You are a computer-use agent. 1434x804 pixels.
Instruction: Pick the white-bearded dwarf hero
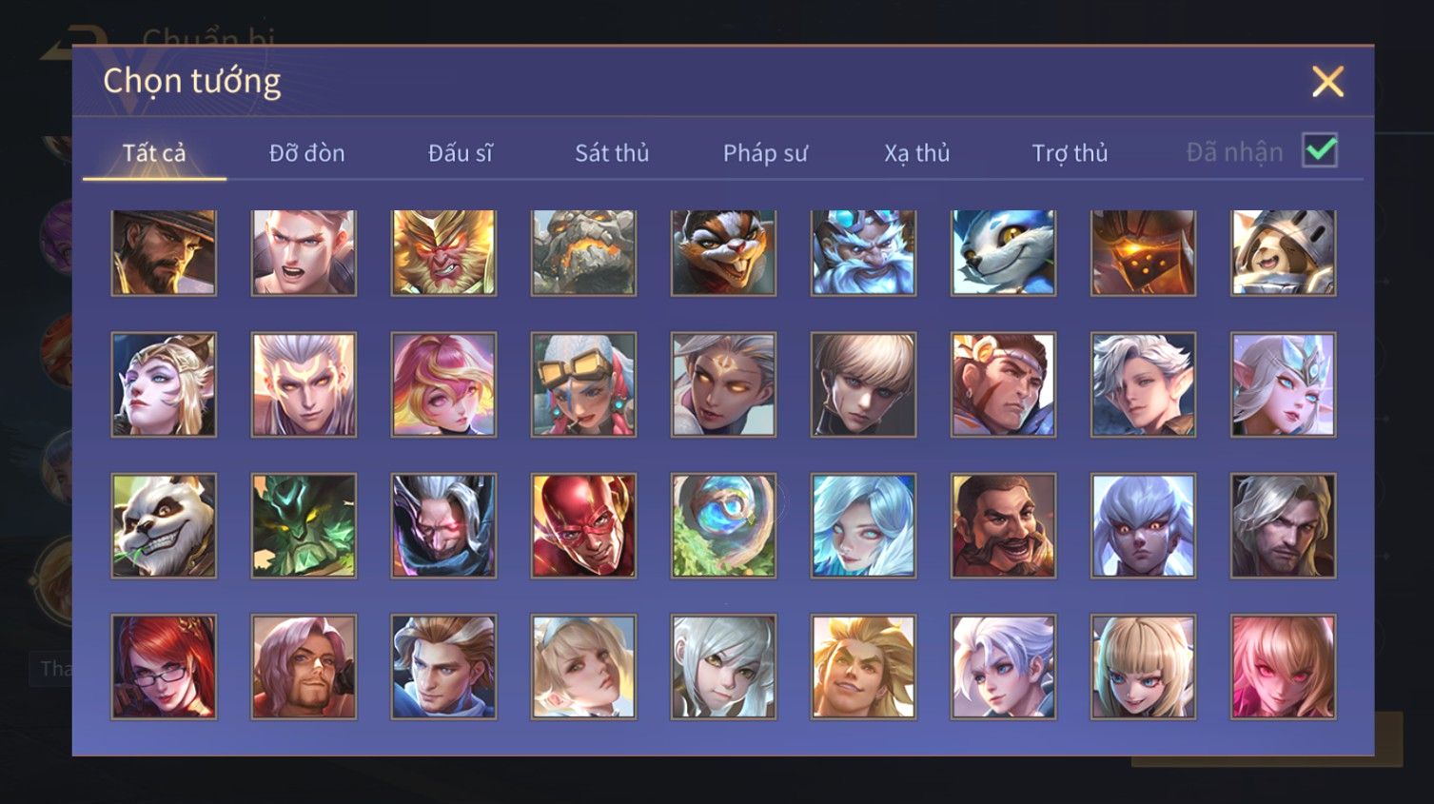863,252
